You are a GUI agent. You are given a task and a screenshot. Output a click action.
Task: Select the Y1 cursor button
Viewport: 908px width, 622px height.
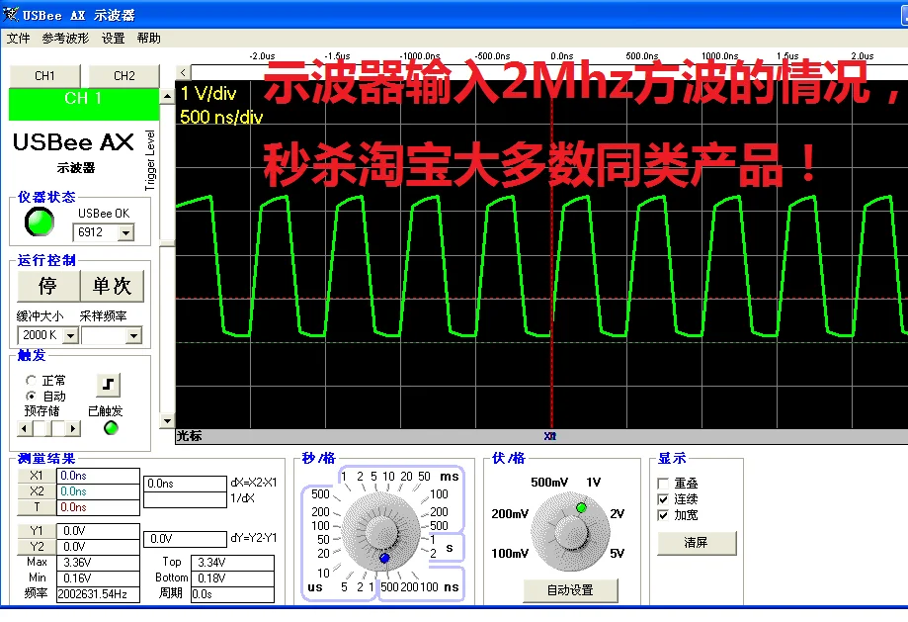(x=37, y=530)
